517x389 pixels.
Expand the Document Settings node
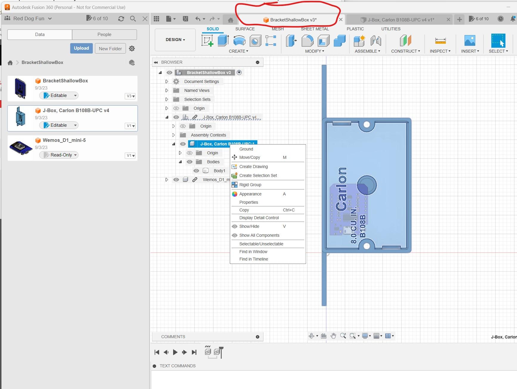point(167,81)
